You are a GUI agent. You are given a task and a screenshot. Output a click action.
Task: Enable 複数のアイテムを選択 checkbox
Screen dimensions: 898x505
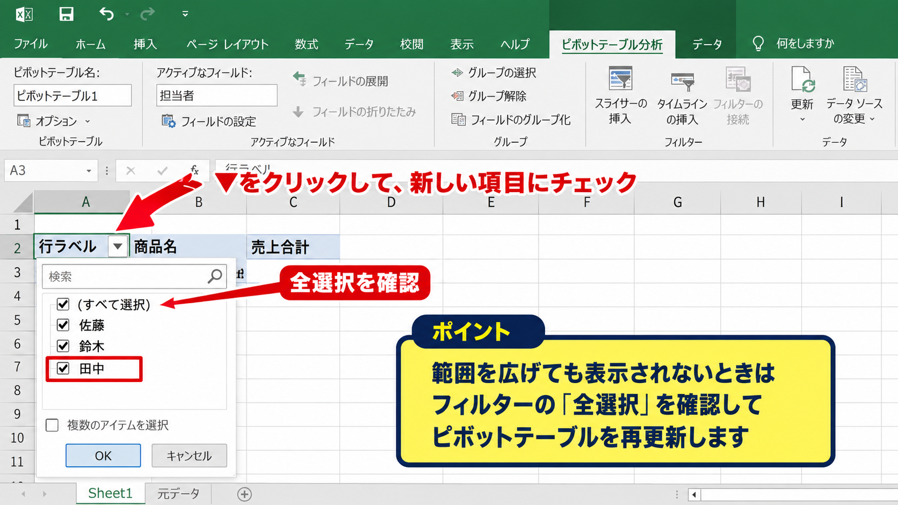(x=52, y=425)
